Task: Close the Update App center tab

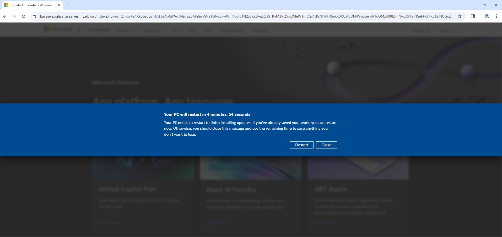Action: pyautogui.click(x=59, y=5)
